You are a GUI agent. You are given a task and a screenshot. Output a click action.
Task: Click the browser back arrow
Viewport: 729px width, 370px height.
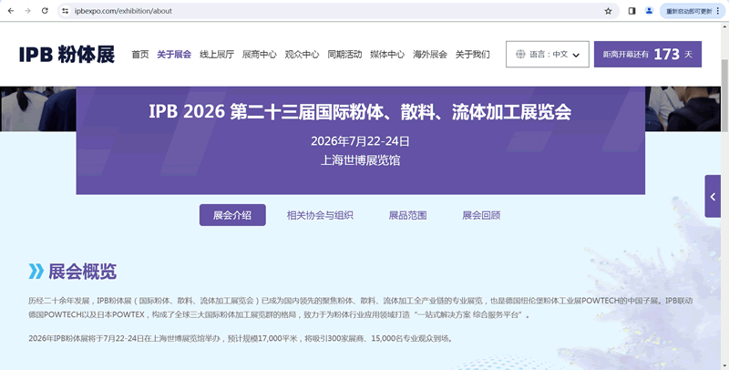(10, 11)
